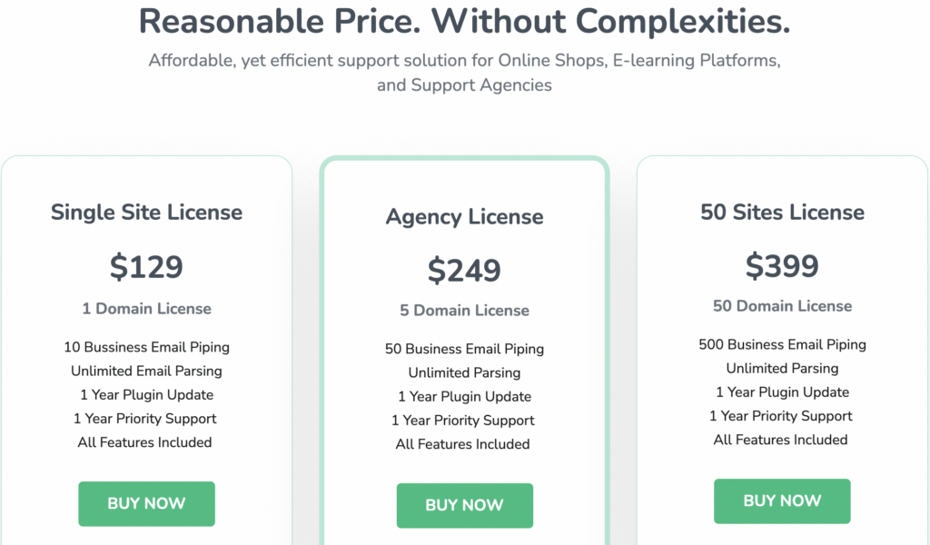Click the 10 Bussiness Email Piping feature
The height and width of the screenshot is (545, 930).
(146, 347)
